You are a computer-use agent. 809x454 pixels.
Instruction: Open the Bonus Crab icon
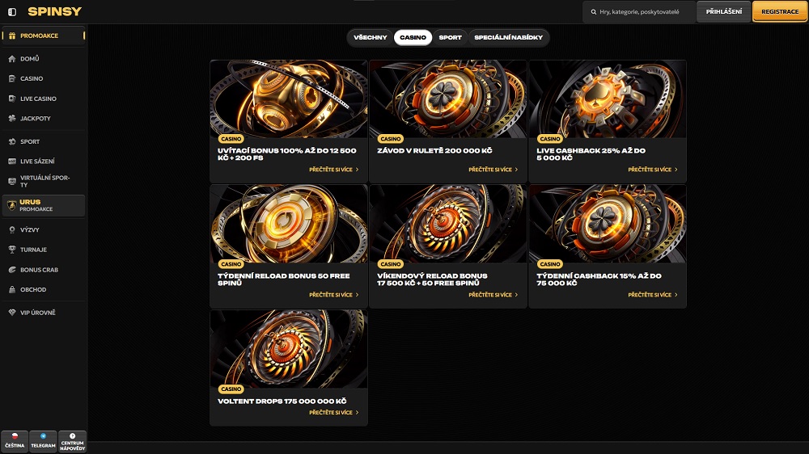pyautogui.click(x=12, y=270)
